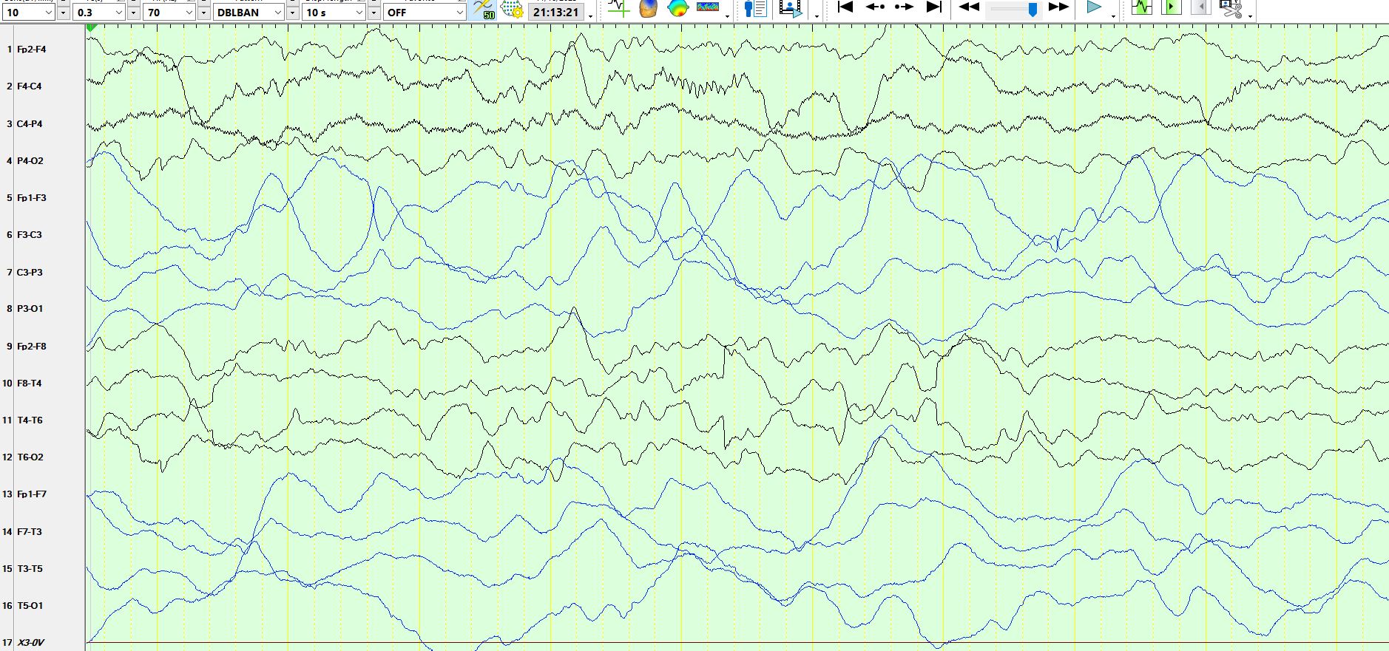
Task: Expand the arrow beside the 21:13:21 clock
Action: (590, 15)
